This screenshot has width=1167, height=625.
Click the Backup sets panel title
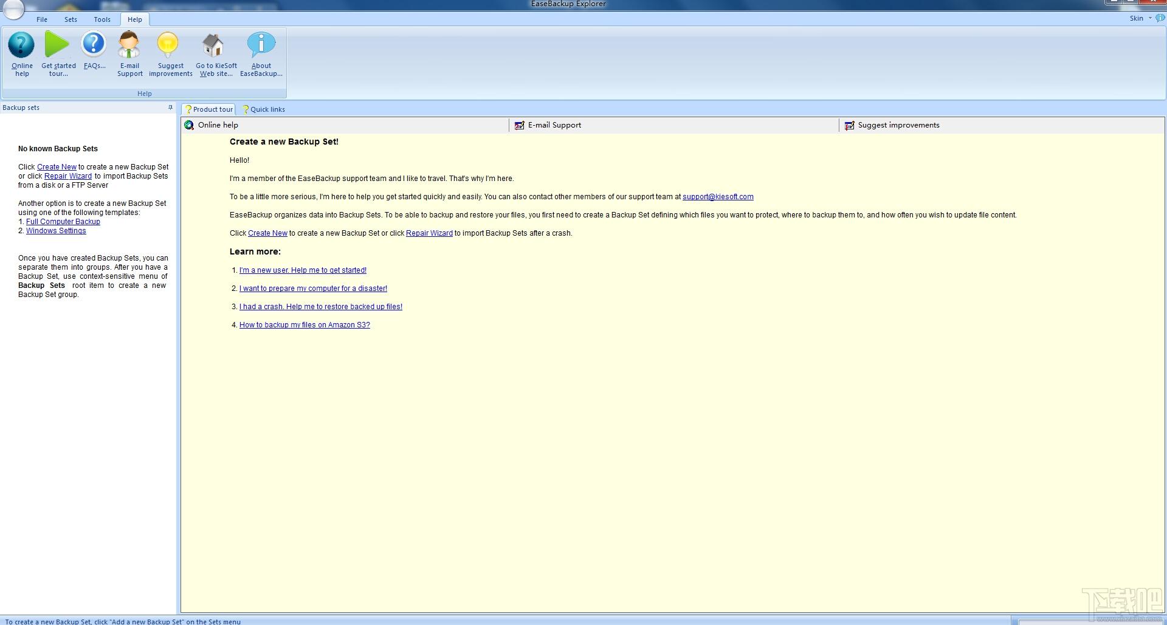(21, 108)
